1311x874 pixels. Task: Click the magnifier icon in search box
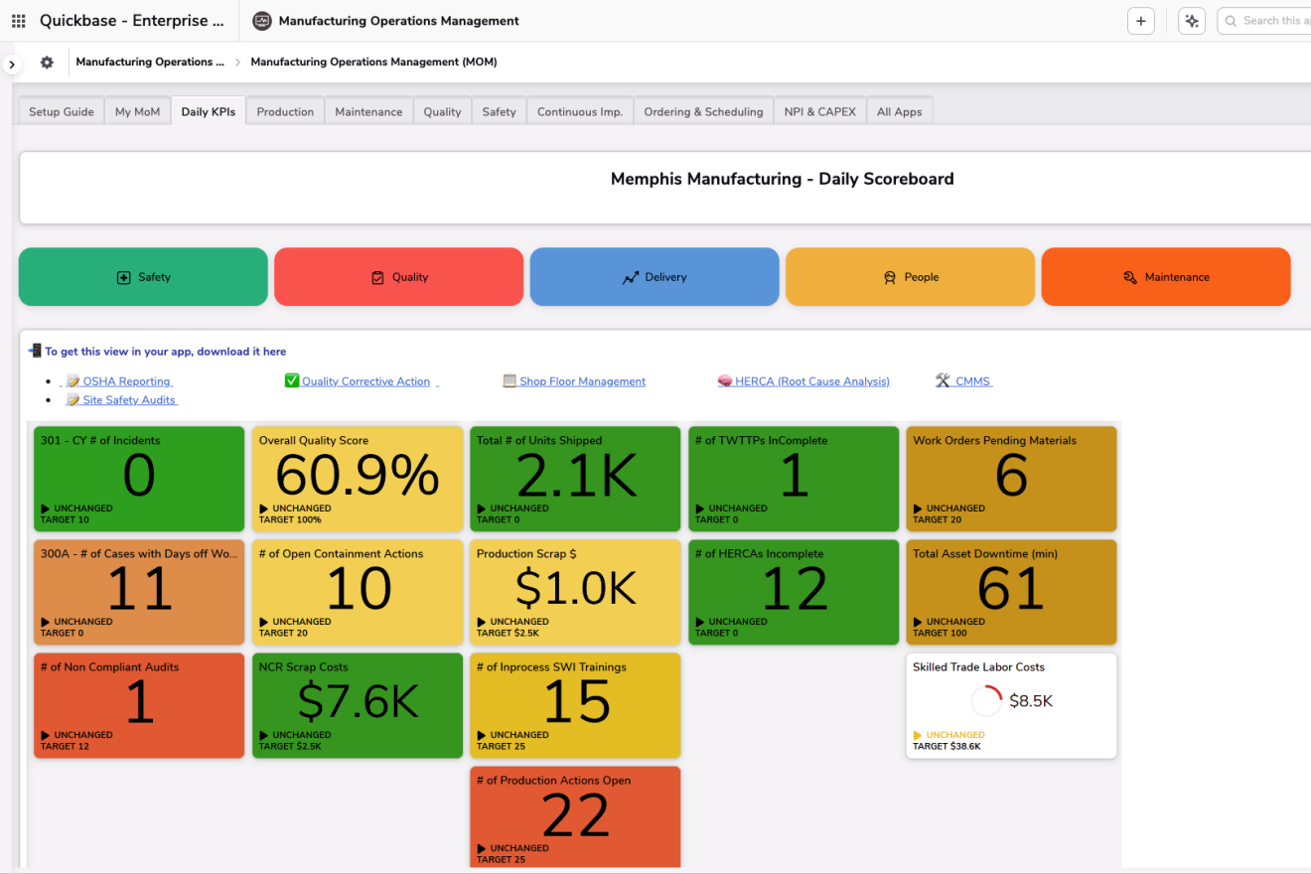1231,21
